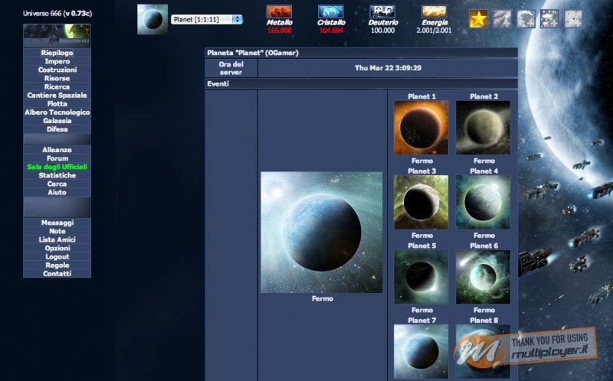Screen dimensions: 613x381
Task: Select the Planet 2 thumbnail
Action: pos(484,128)
